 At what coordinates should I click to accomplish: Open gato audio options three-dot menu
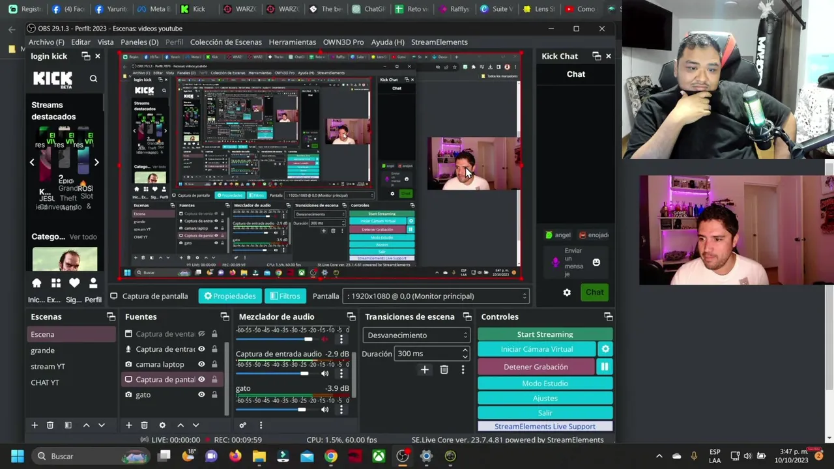341,410
